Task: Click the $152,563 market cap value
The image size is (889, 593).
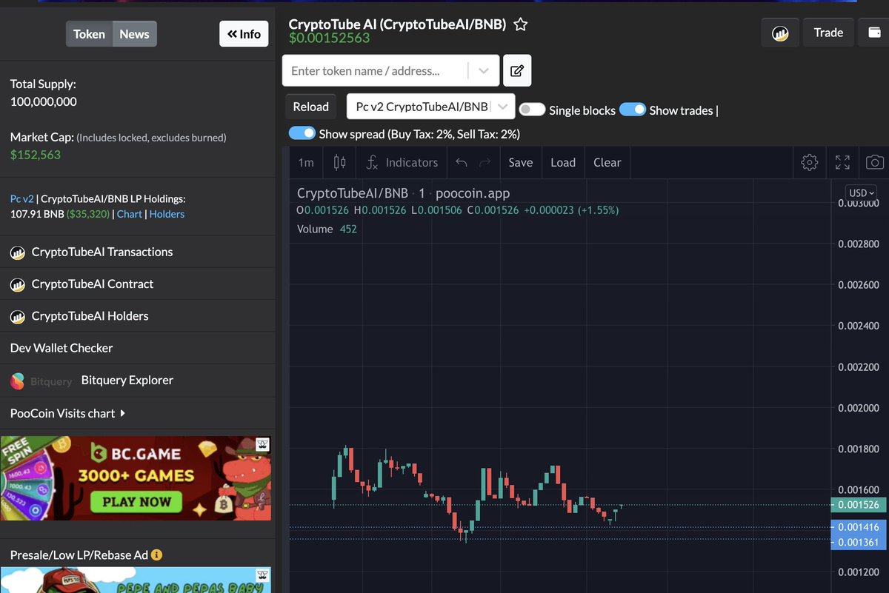Action: click(x=36, y=155)
